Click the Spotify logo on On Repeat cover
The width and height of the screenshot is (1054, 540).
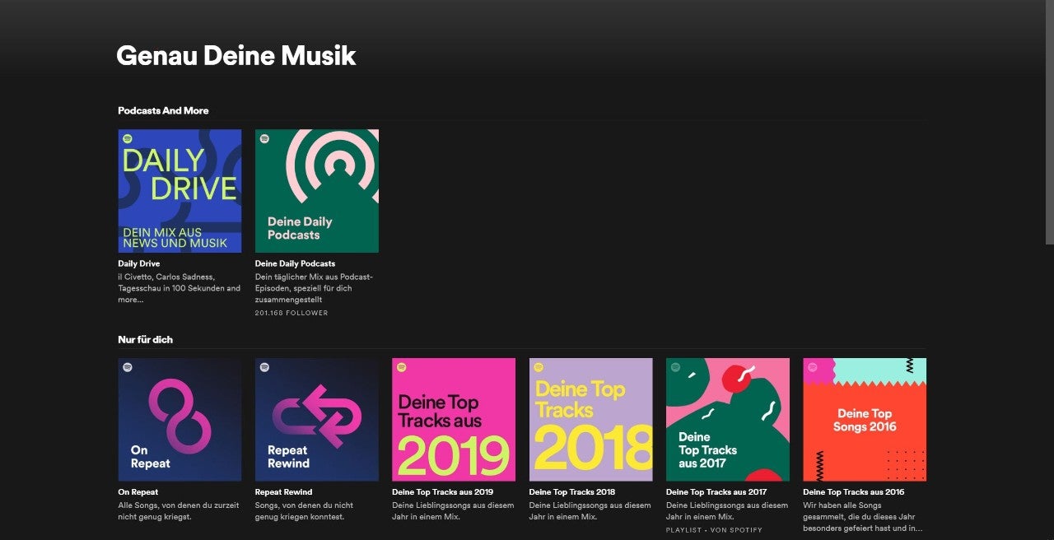(128, 367)
